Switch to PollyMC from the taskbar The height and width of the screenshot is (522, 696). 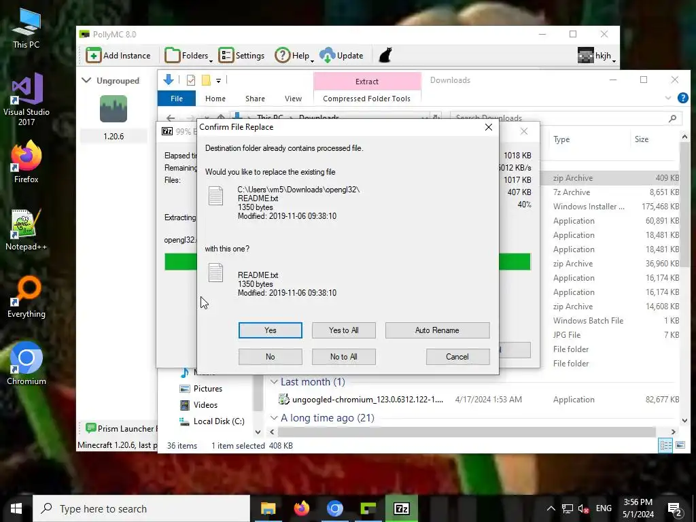(368, 508)
